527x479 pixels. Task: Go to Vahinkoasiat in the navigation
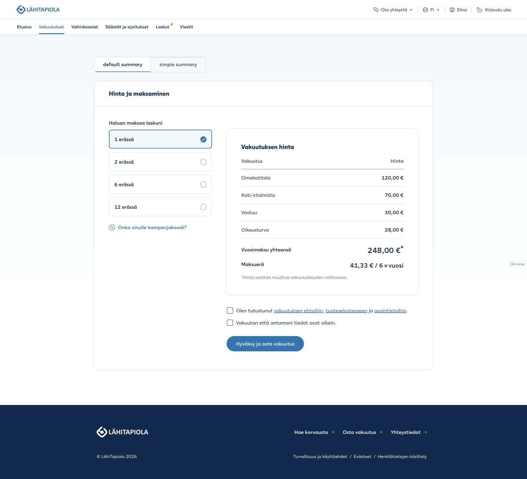tap(85, 27)
